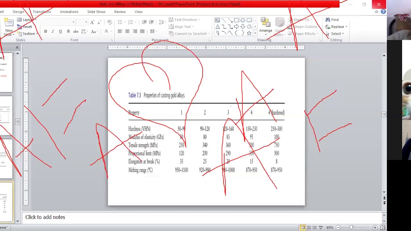Select the Down Arrow shape

[243, 27]
